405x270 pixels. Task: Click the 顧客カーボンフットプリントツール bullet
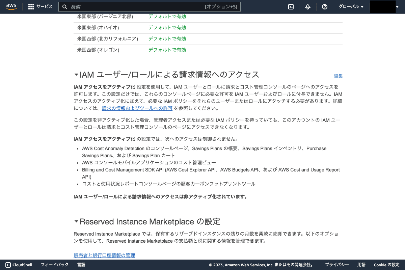tap(169, 184)
